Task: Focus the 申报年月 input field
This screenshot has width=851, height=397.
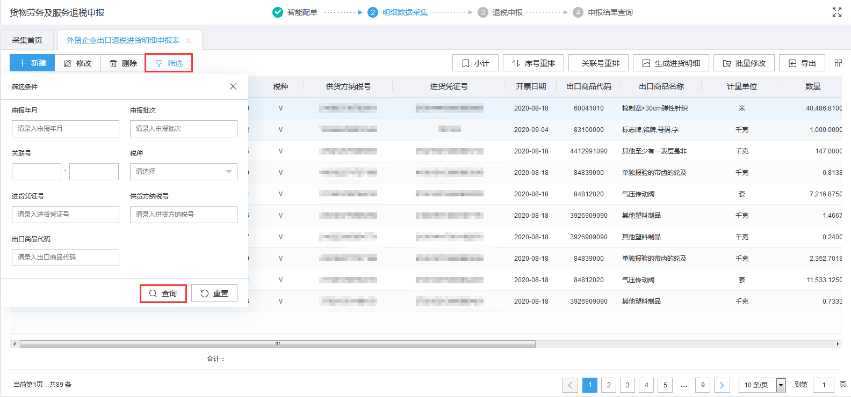Action: coord(66,129)
